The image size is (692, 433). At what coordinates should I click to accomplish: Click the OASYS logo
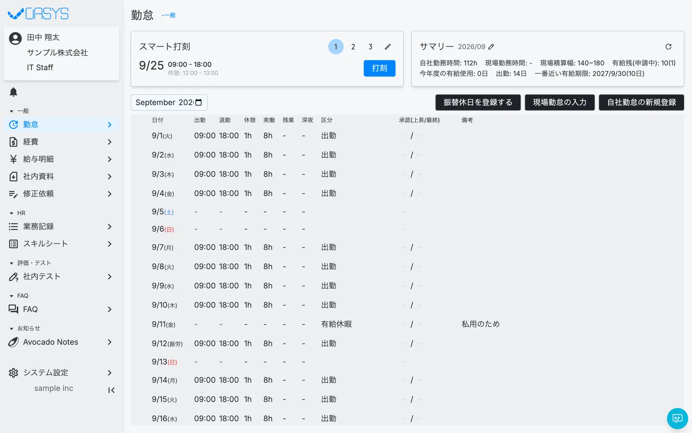point(38,14)
